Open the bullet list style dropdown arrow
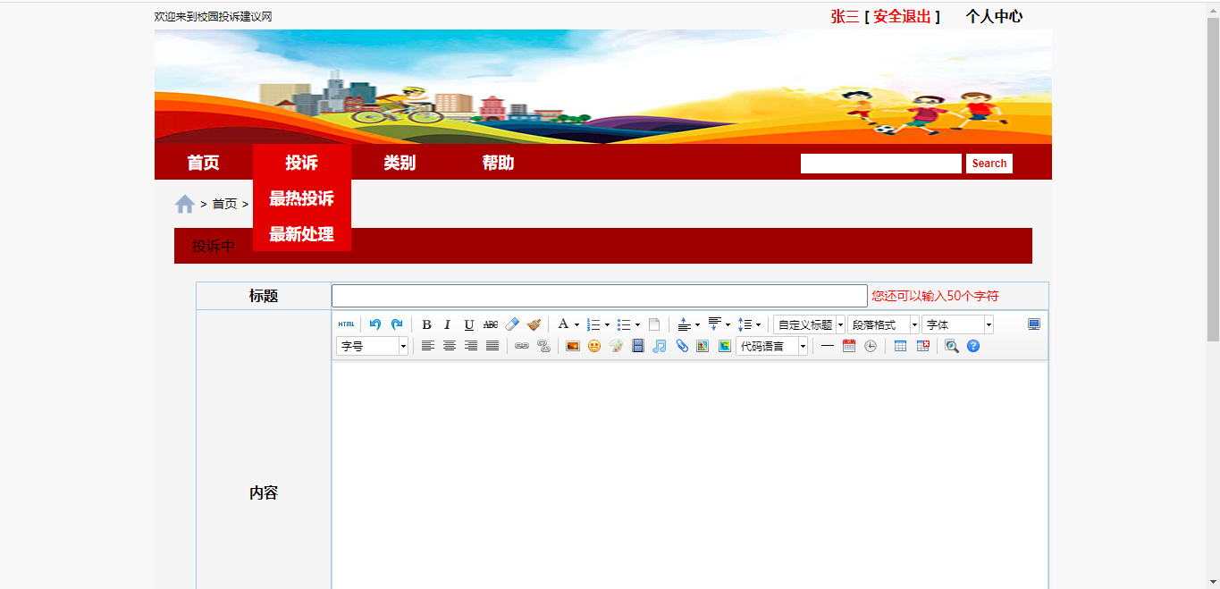 [637, 324]
